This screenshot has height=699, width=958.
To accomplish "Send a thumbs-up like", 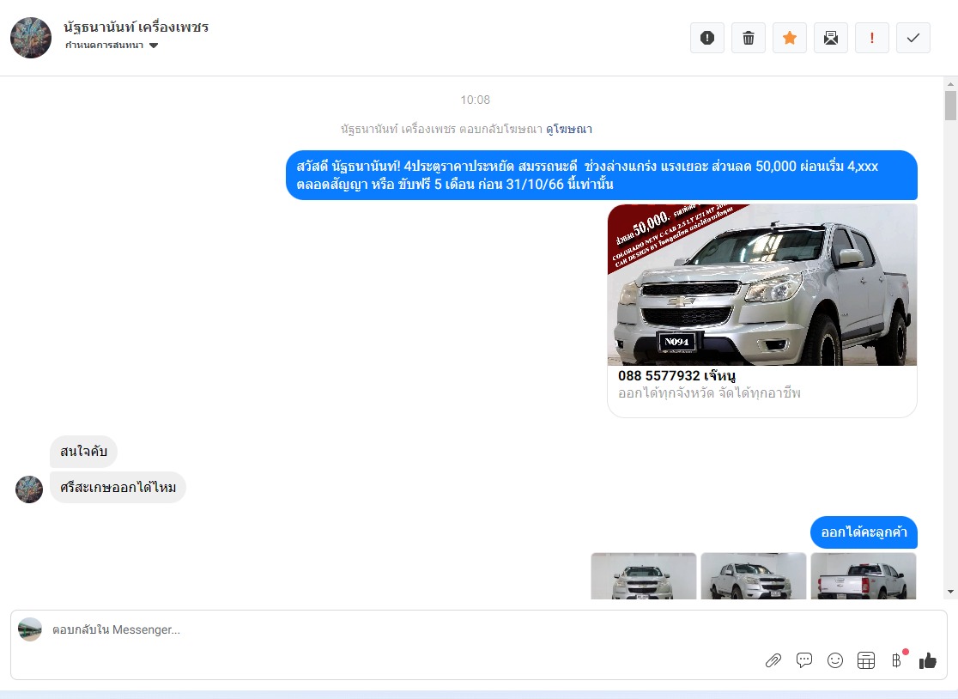I will point(927,660).
